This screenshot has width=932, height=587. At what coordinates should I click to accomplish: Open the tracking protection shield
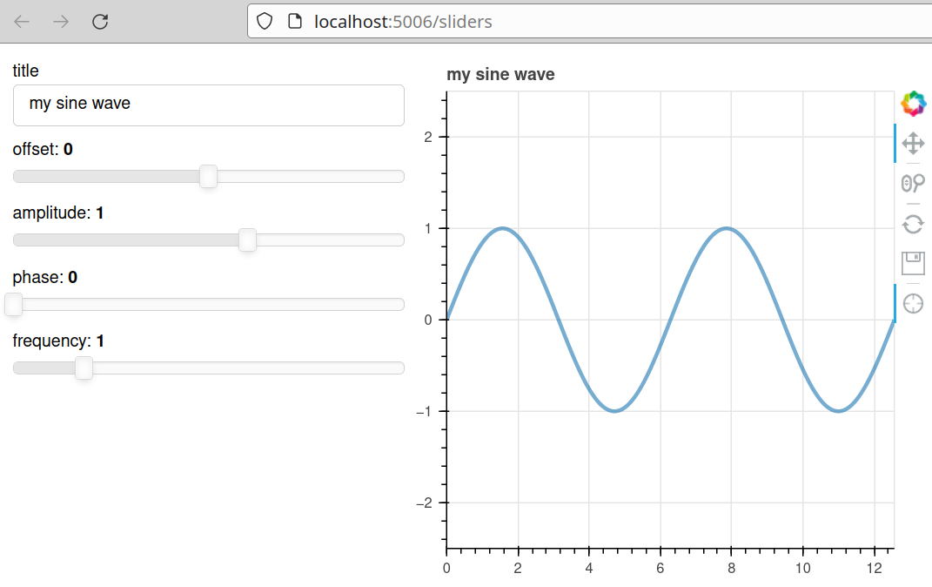(x=265, y=22)
